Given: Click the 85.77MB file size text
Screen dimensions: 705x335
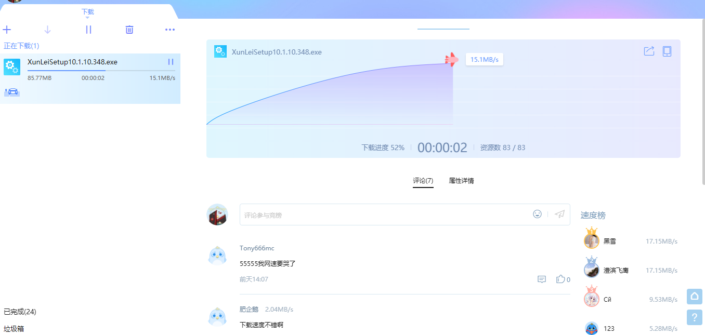Looking at the screenshot, I should pyautogui.click(x=40, y=78).
